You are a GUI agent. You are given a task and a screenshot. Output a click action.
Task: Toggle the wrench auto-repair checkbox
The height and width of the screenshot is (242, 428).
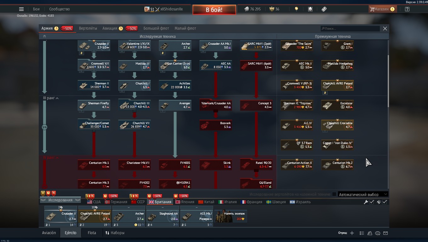pos(372,202)
